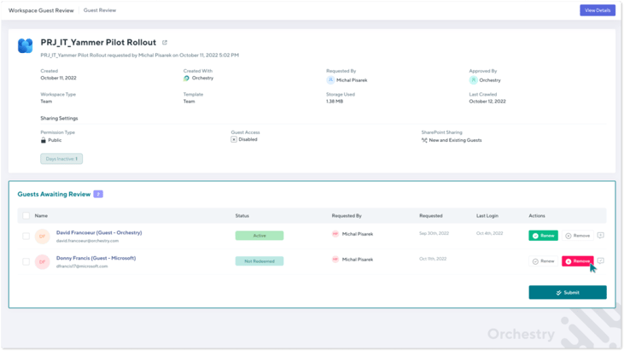This screenshot has width=624, height=351.
Task: Remove Donny Francis as guest
Action: (x=577, y=261)
